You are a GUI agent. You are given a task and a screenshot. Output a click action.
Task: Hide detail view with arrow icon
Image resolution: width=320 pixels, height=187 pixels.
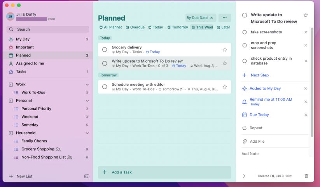click(x=244, y=176)
